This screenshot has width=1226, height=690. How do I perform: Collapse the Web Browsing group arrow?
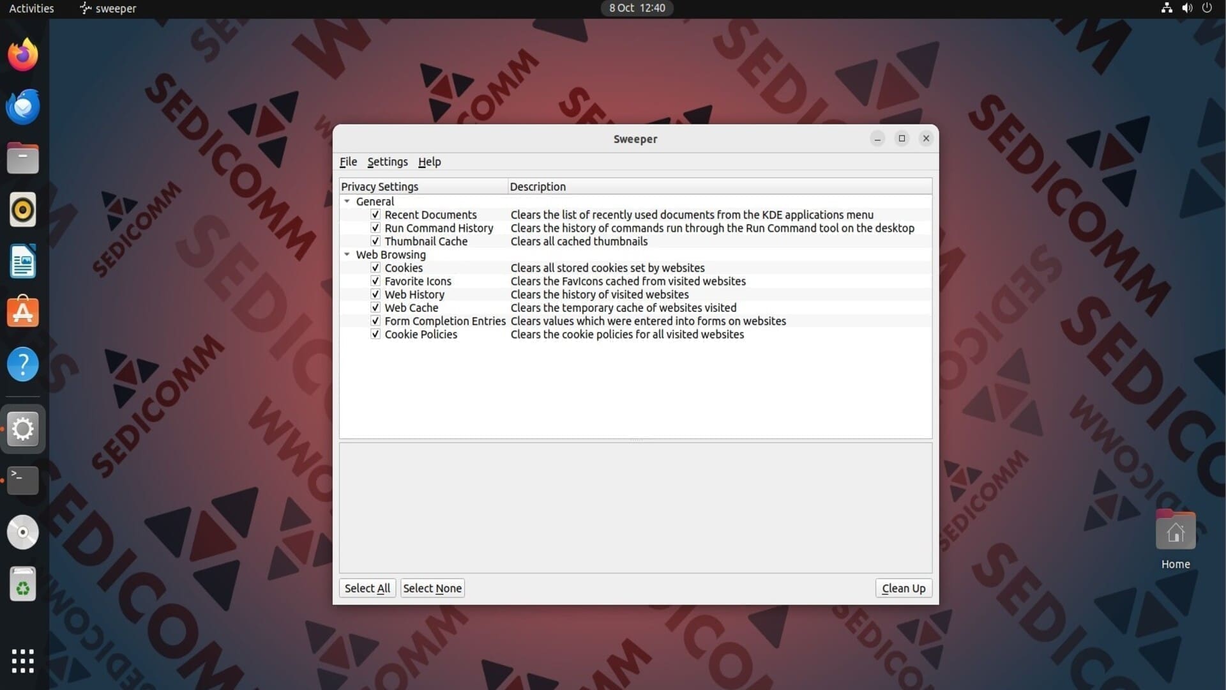347,254
